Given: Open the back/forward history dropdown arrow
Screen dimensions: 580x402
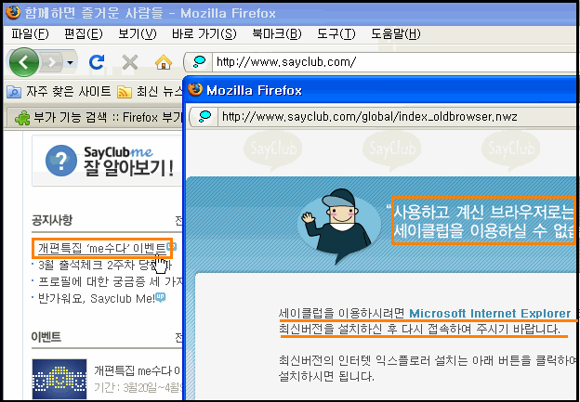Looking at the screenshot, I should pos(71,63).
